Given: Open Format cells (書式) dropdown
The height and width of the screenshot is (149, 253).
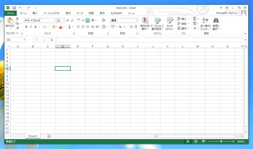Looking at the screenshot, I should tap(183, 28).
